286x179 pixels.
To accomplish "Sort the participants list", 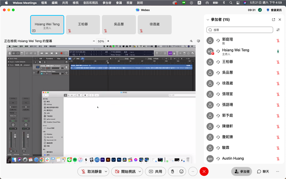I will coord(278,30).
